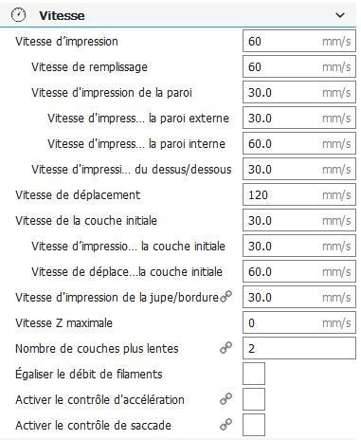
Task: Check Activer le contrôle de saccade box
Action: (254, 425)
